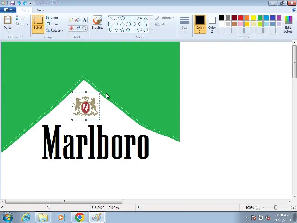Pick the red color swatch

[x=241, y=18]
